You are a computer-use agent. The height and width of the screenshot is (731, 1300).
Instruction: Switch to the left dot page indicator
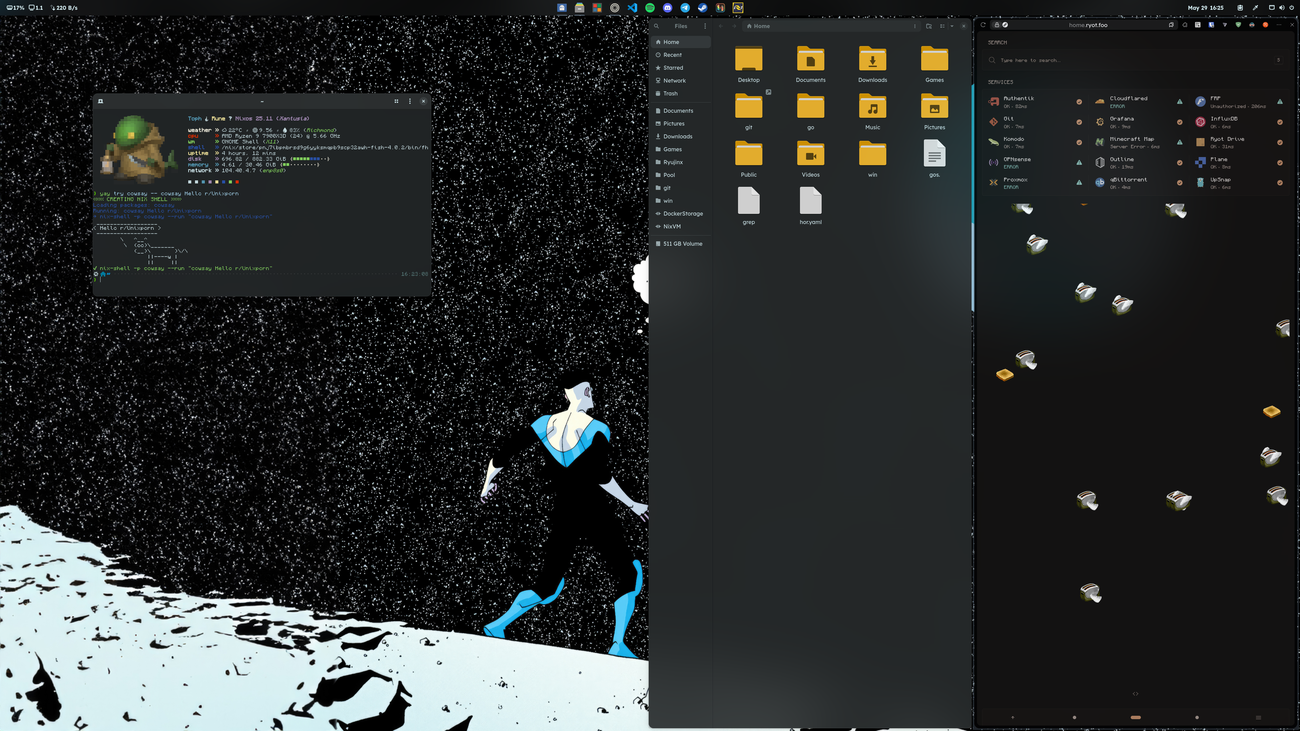[x=1074, y=717]
